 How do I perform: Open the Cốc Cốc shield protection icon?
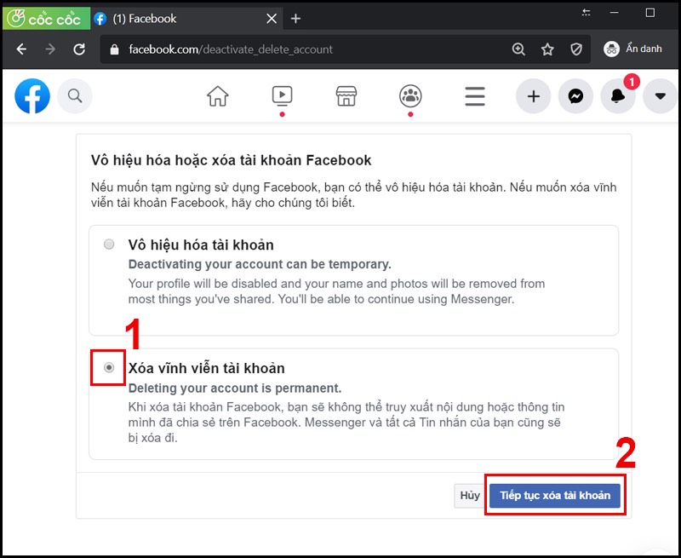point(576,49)
